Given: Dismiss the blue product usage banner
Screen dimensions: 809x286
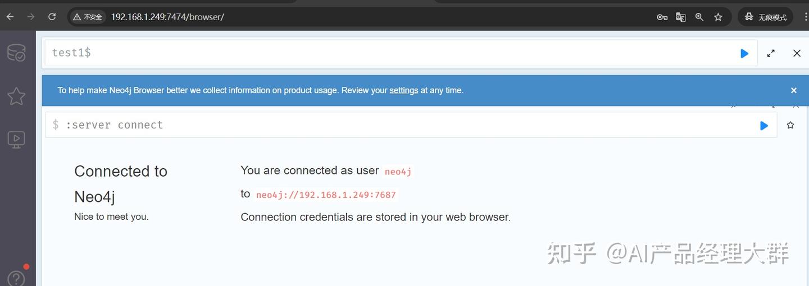Looking at the screenshot, I should (x=793, y=90).
